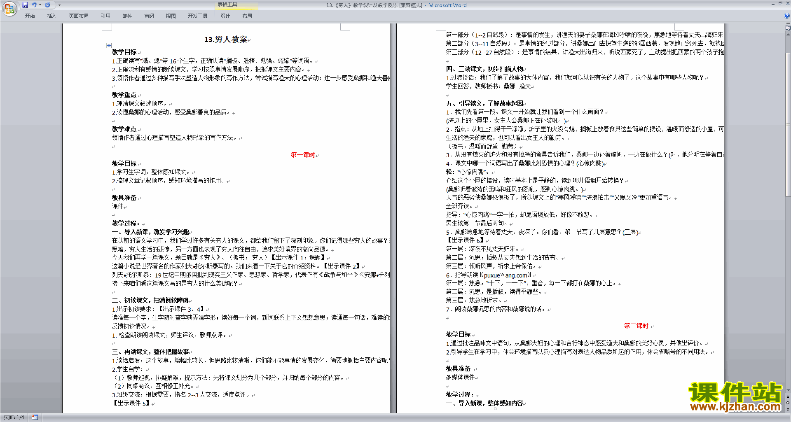Open the undo history dropdown arrow
This screenshot has height=422, width=791.
point(40,5)
